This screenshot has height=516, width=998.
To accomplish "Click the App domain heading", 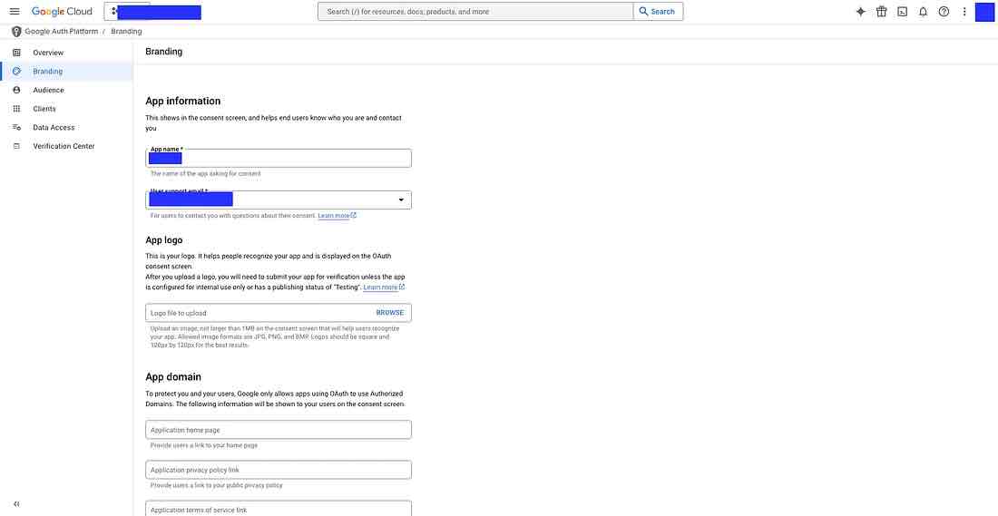I will 173,377.
